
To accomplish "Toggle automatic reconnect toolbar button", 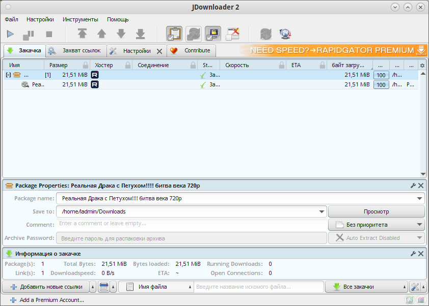I will [194, 34].
